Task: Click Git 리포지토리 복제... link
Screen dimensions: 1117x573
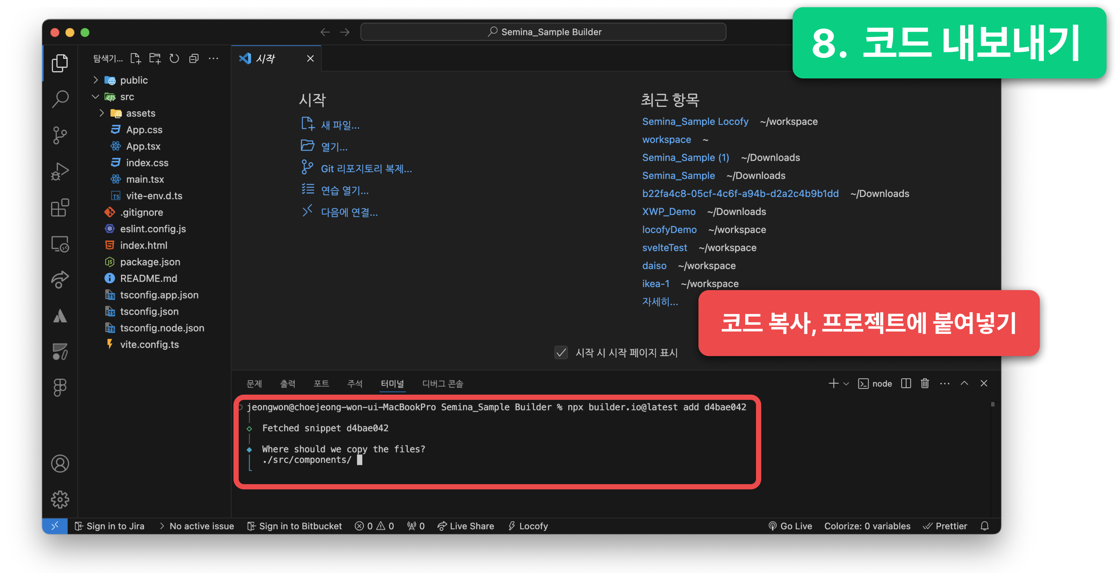Action: [x=367, y=169]
